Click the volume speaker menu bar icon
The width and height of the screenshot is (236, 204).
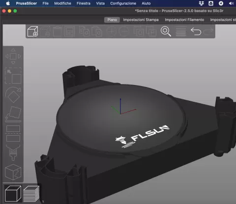(231, 3)
